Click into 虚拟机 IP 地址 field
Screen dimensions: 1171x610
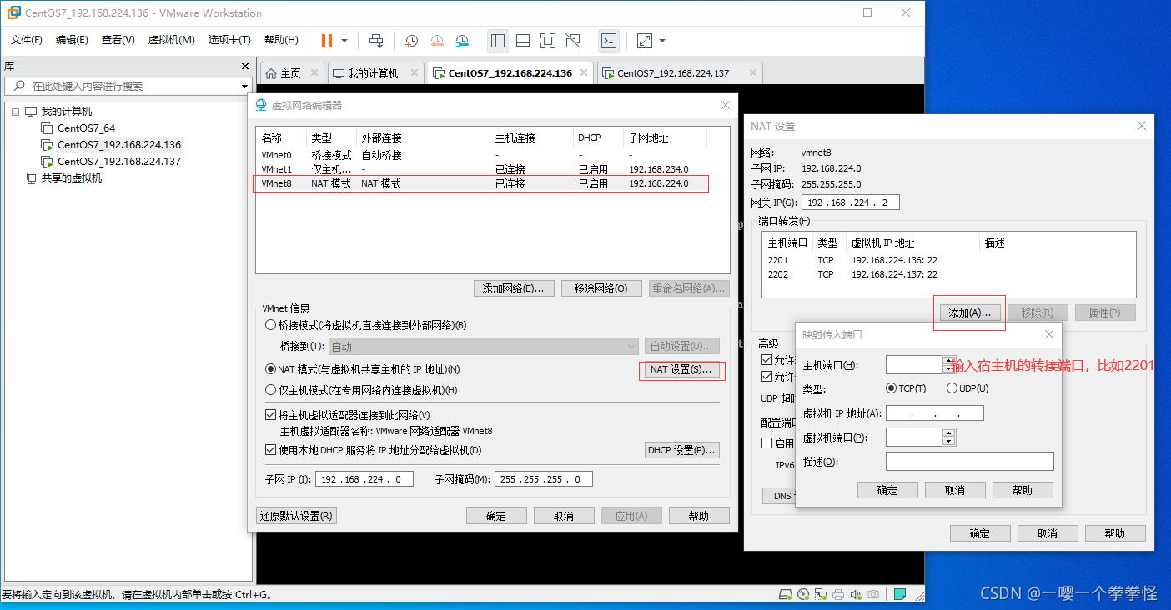[x=935, y=413]
